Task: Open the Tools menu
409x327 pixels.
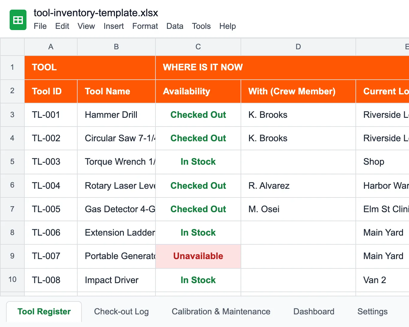Action: click(x=201, y=26)
